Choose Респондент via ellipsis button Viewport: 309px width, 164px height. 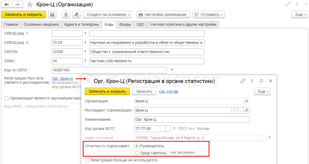(x=241, y=110)
